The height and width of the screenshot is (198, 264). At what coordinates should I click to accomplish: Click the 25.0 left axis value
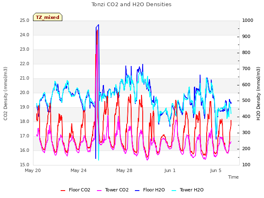pos(25,21)
